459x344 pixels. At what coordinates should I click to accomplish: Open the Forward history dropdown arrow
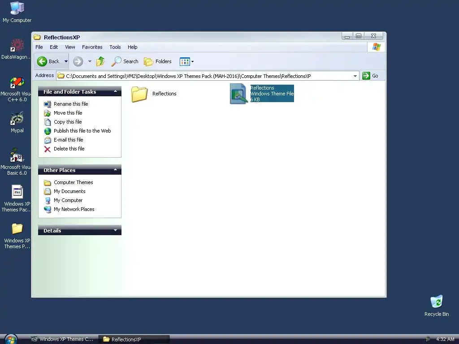pos(90,61)
